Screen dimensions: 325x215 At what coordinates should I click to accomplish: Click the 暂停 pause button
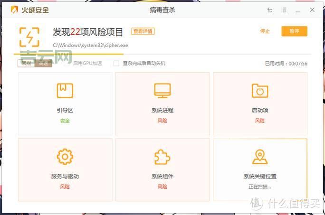point(294,31)
